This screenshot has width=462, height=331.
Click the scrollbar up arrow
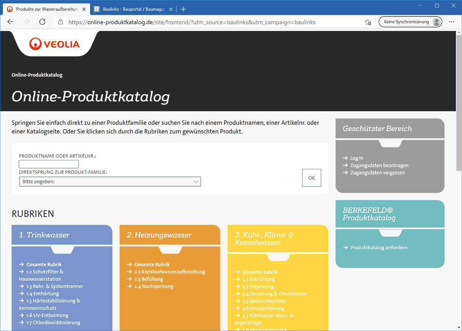click(459, 33)
